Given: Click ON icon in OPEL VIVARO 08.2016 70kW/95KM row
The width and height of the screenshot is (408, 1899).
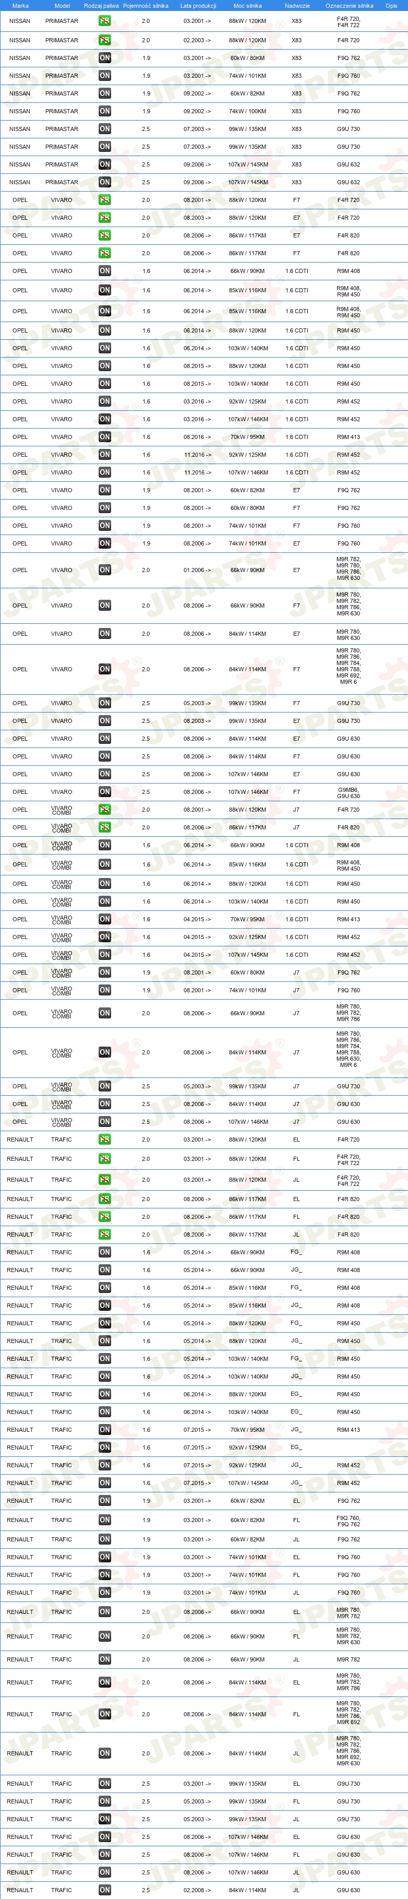Looking at the screenshot, I should tap(104, 436).
